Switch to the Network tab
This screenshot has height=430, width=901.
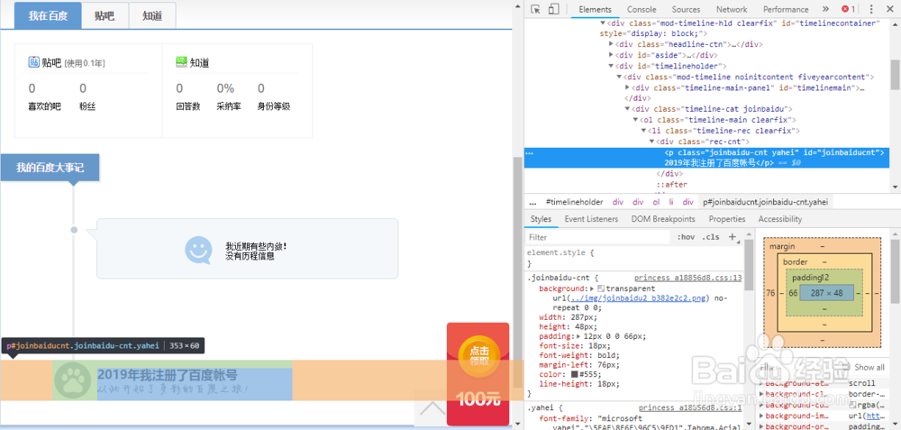(x=732, y=9)
